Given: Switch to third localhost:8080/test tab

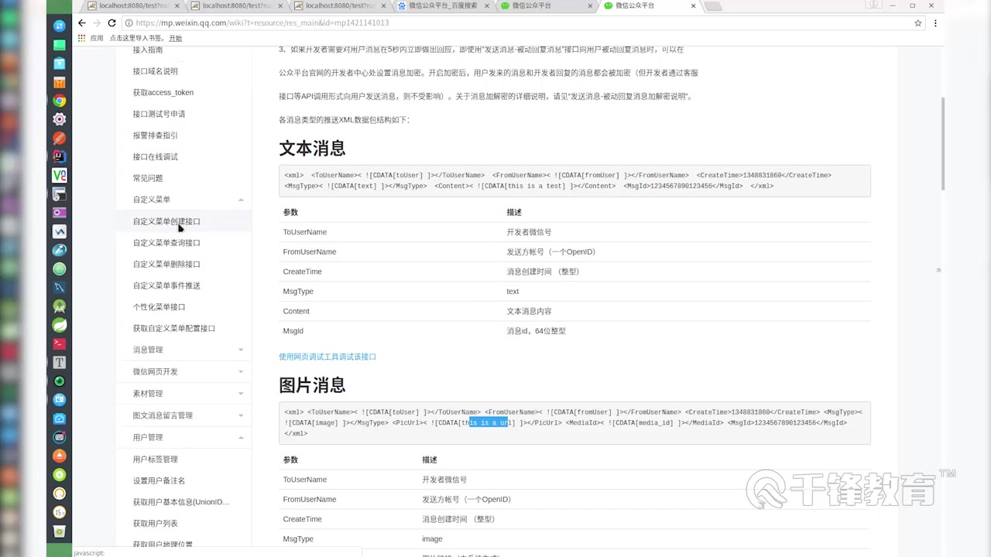Looking at the screenshot, I should [x=339, y=5].
